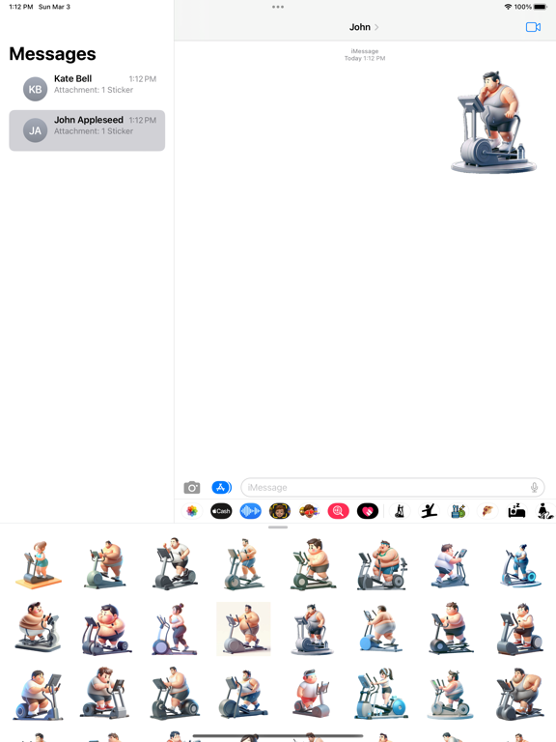The width and height of the screenshot is (556, 742).
Task: Open the camera to take a photo
Action: click(191, 487)
